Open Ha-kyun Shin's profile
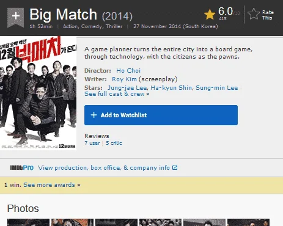The height and width of the screenshot is (226, 283). (x=171, y=88)
